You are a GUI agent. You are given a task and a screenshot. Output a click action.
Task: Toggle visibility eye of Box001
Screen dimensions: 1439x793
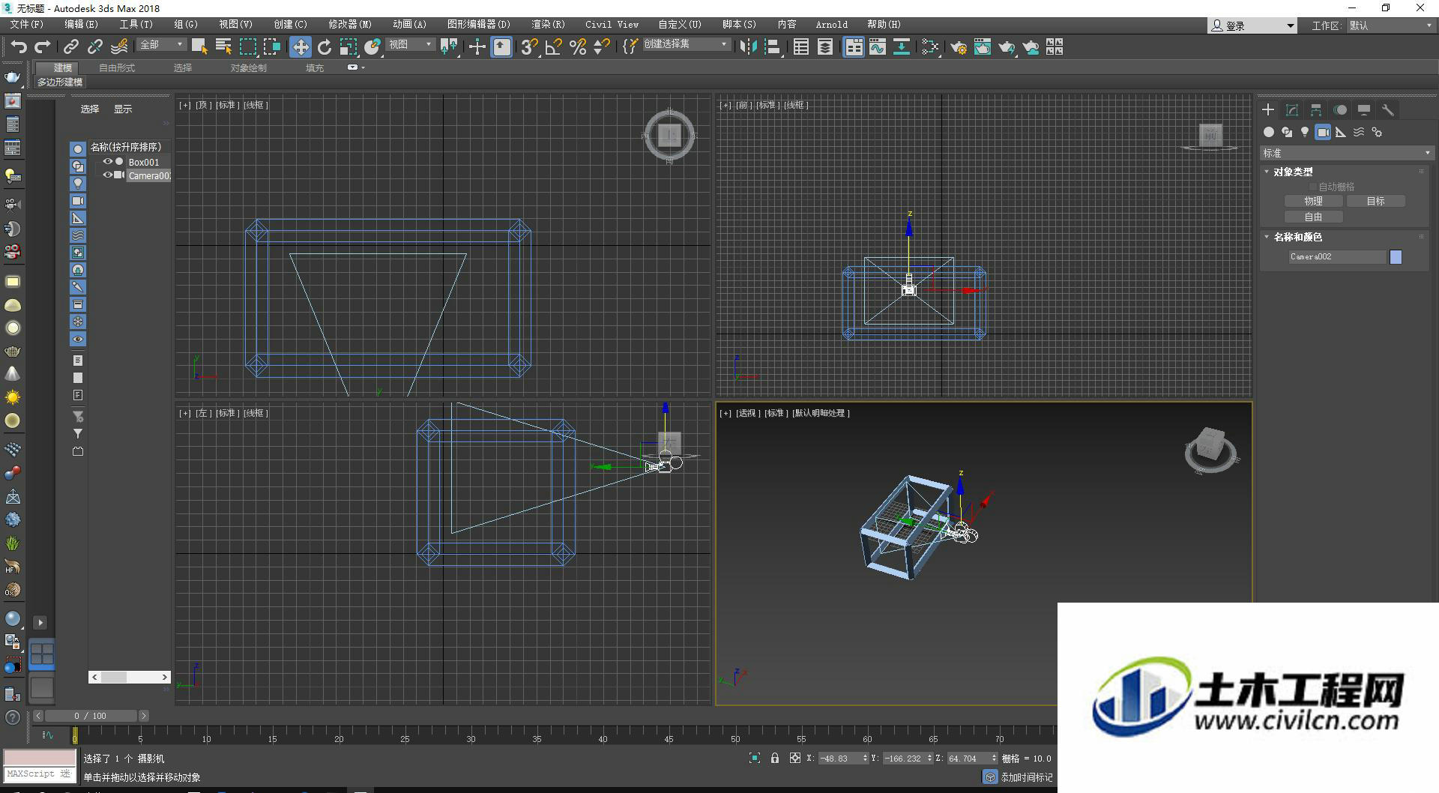[108, 161]
